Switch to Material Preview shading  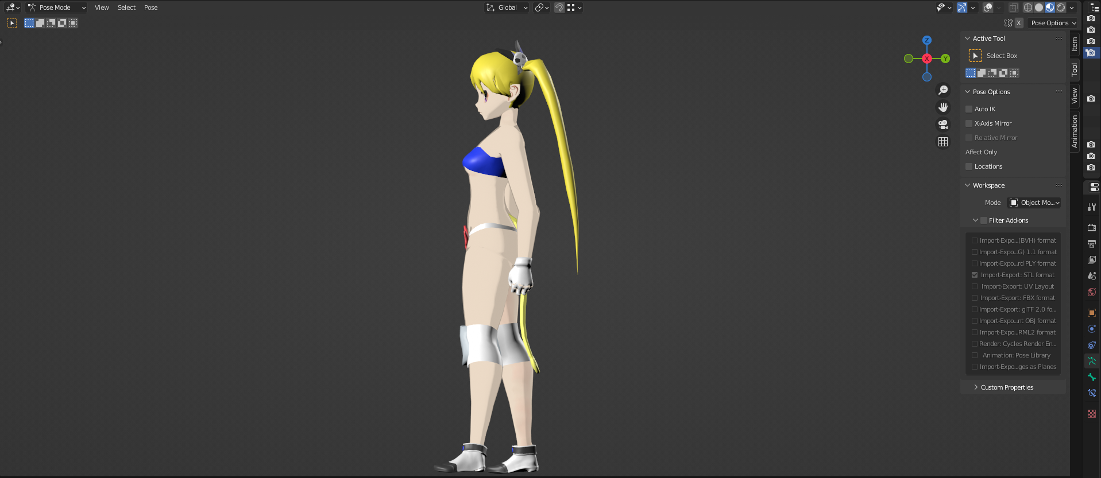click(1050, 7)
